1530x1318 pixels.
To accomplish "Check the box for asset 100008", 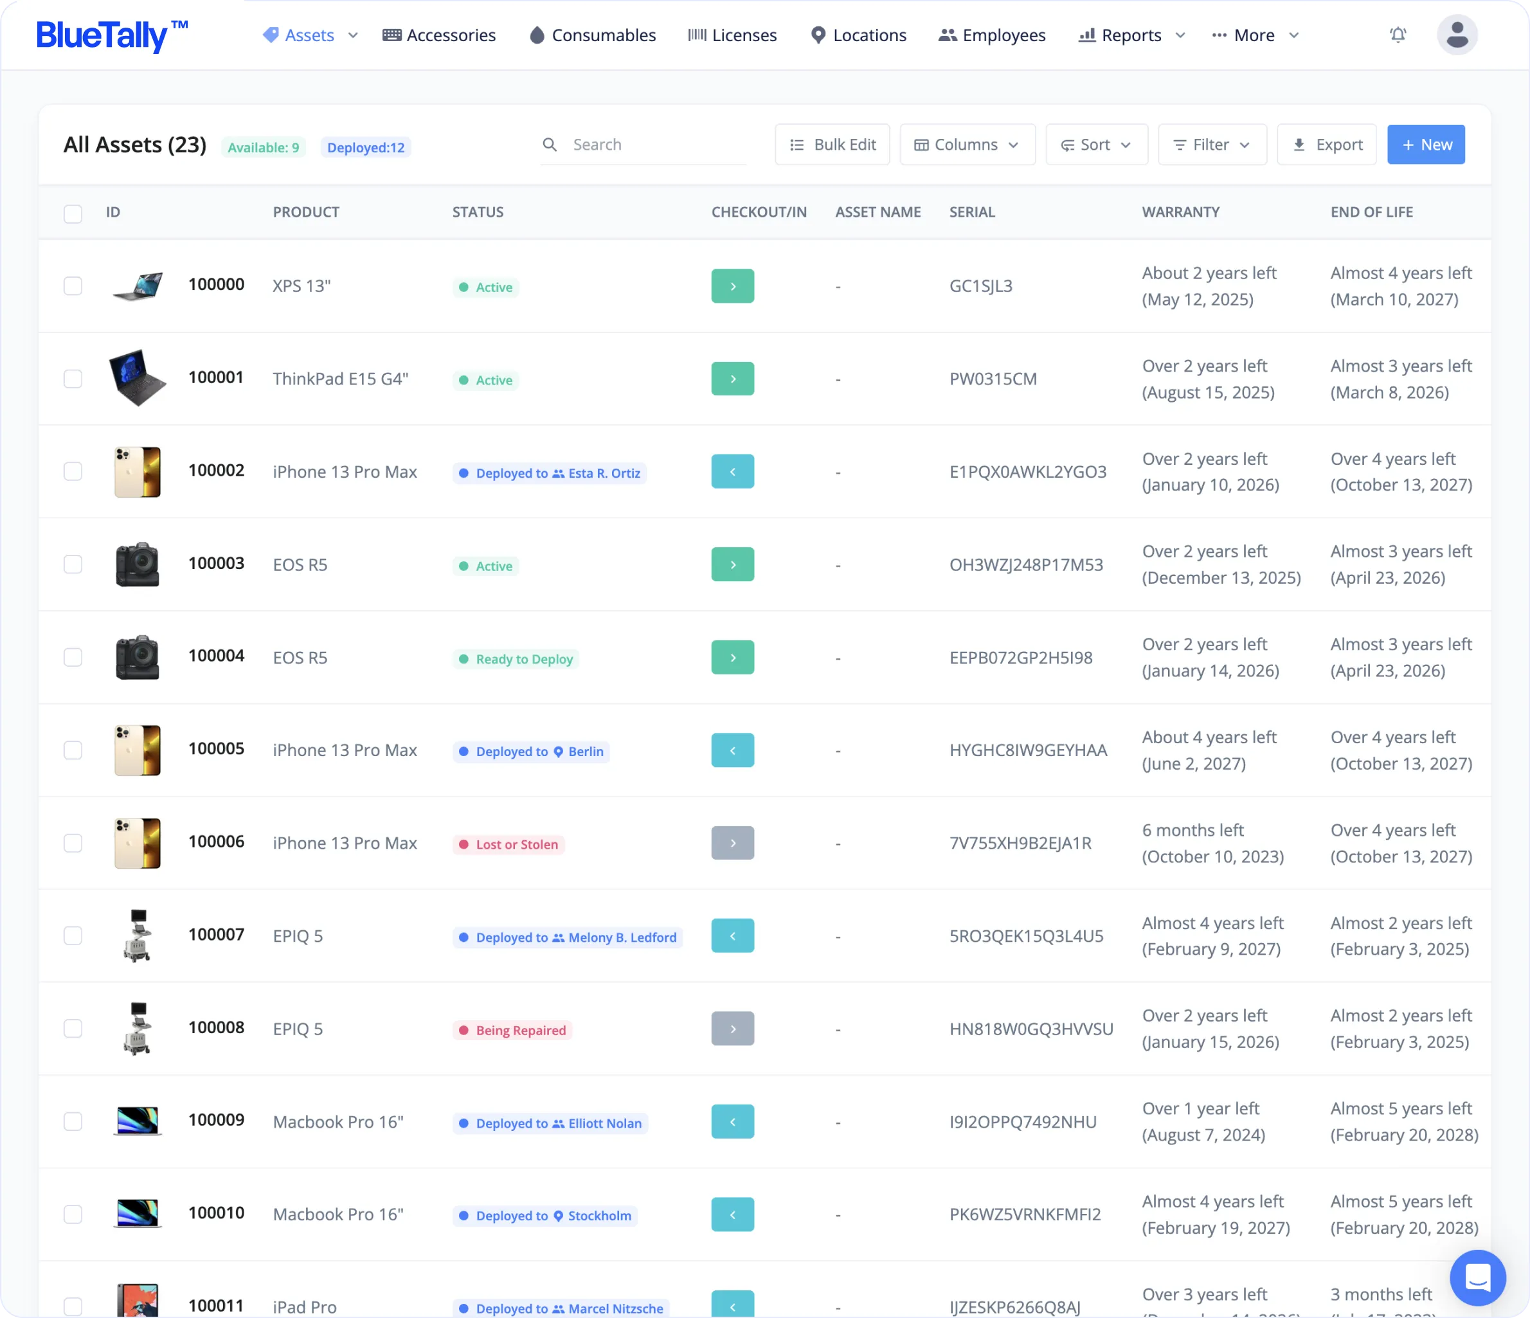I will 73,1029.
